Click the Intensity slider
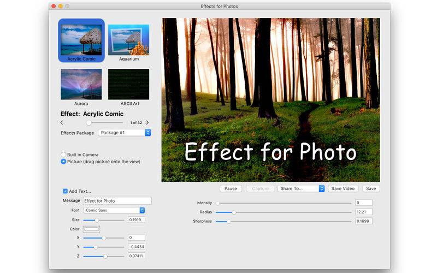The width and height of the screenshot is (437, 273). point(284,203)
